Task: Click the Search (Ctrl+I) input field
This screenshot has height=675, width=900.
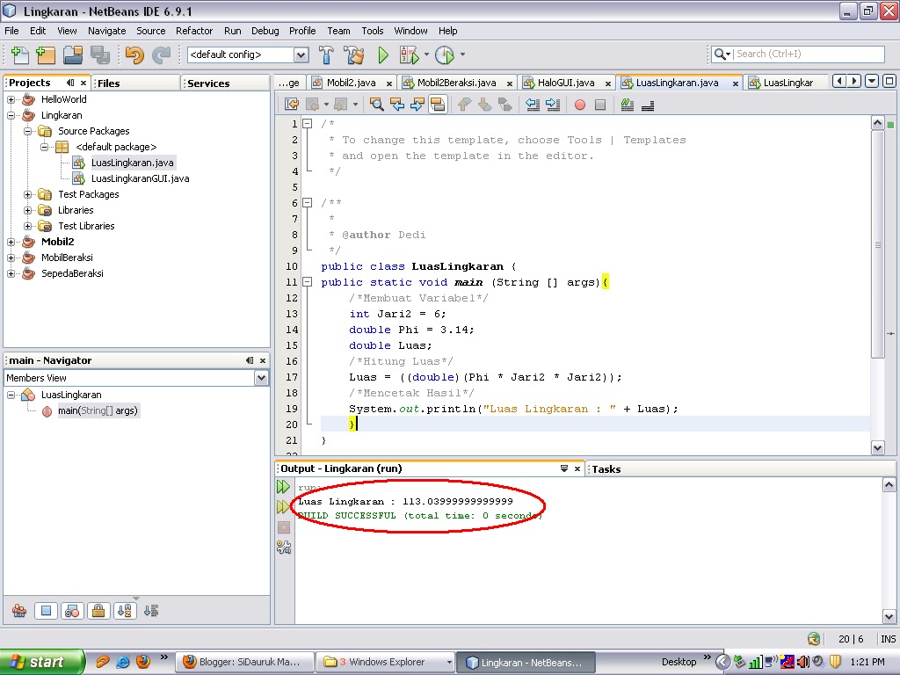Action: (x=809, y=54)
